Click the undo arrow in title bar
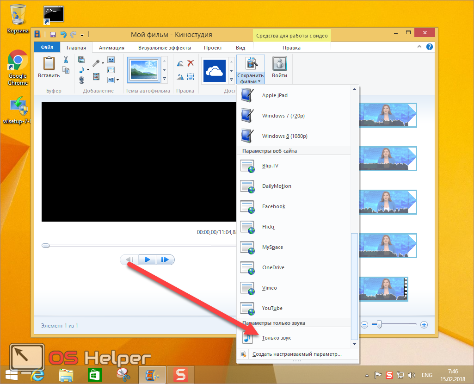474x384 pixels. coord(63,35)
